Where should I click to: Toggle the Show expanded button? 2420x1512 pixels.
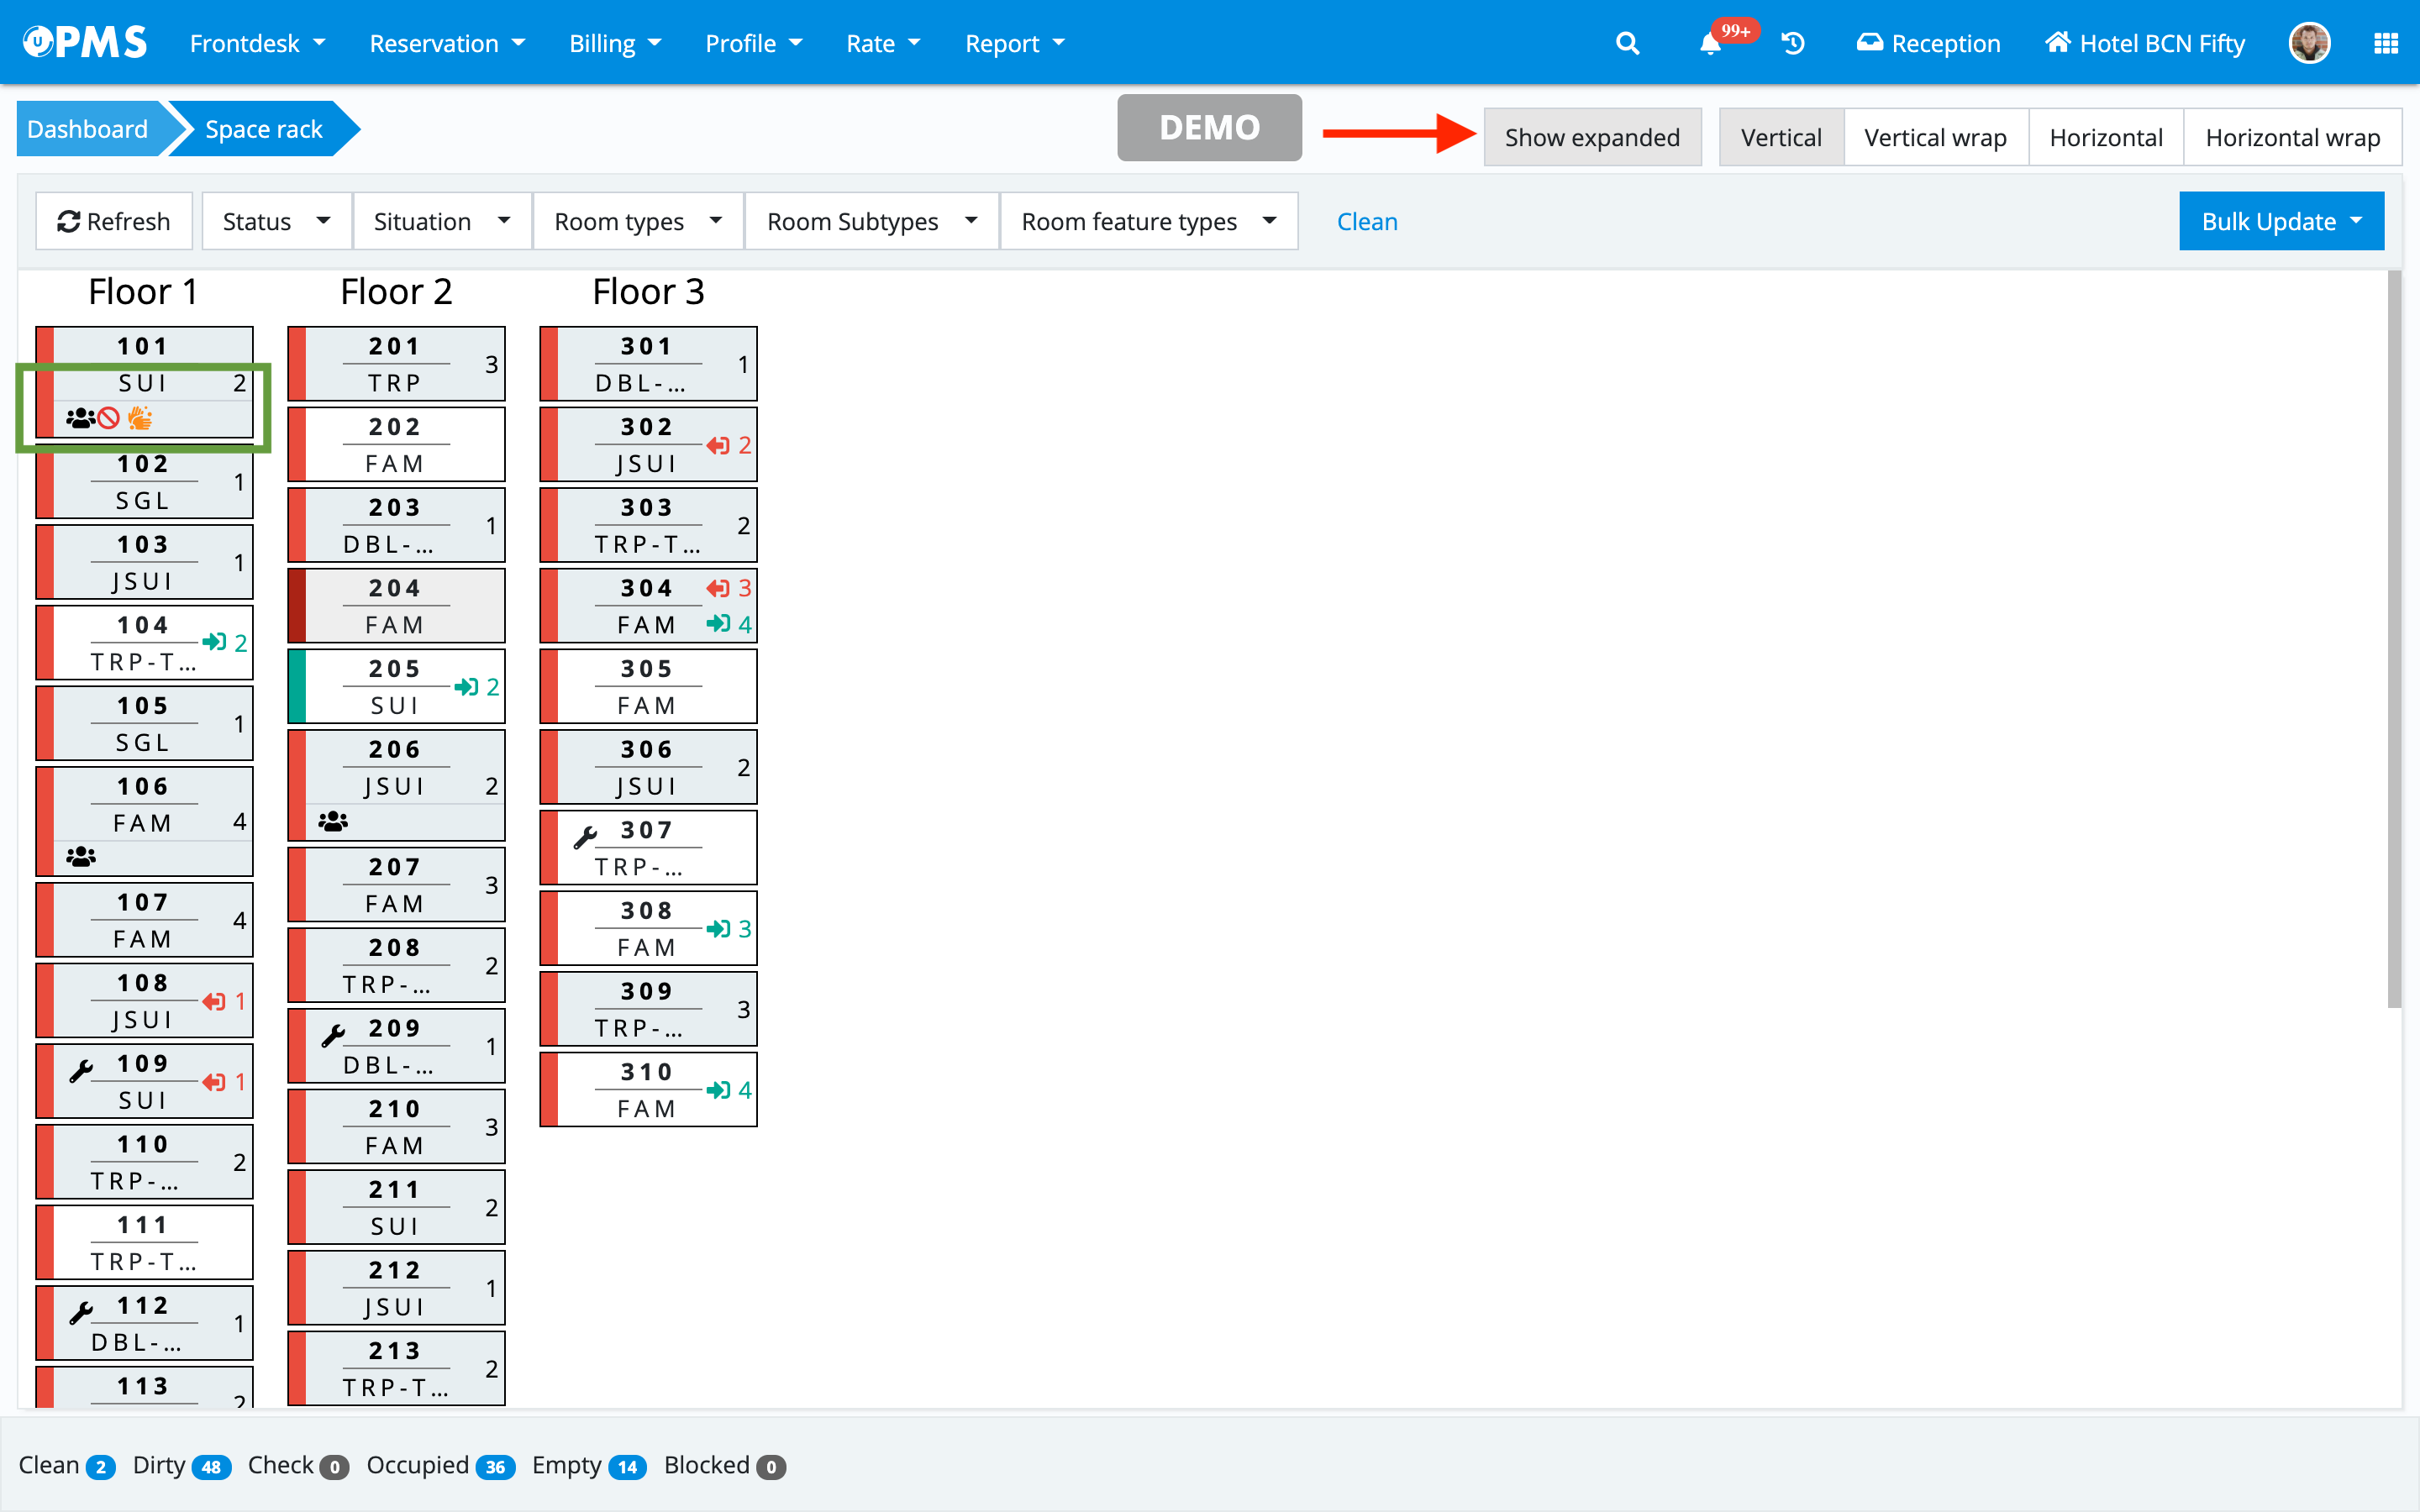click(1591, 137)
